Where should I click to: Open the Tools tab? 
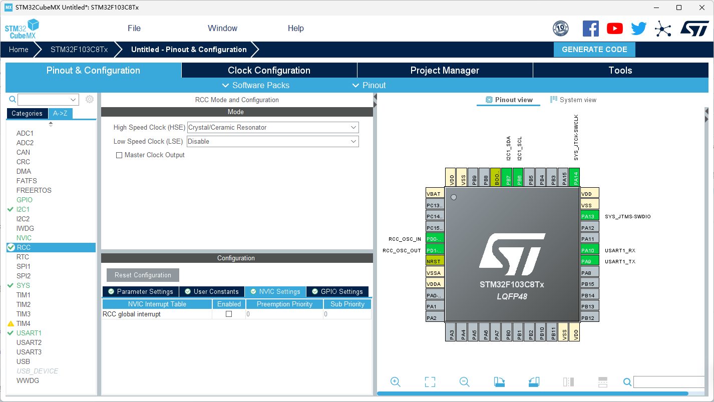[620, 70]
